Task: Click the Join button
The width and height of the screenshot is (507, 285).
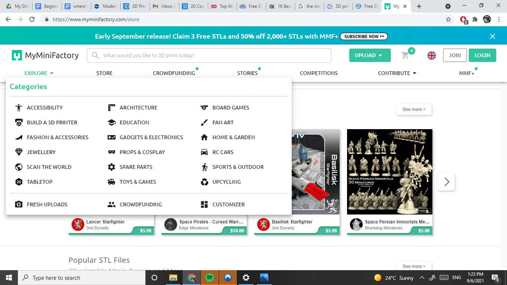Action: 455,55
